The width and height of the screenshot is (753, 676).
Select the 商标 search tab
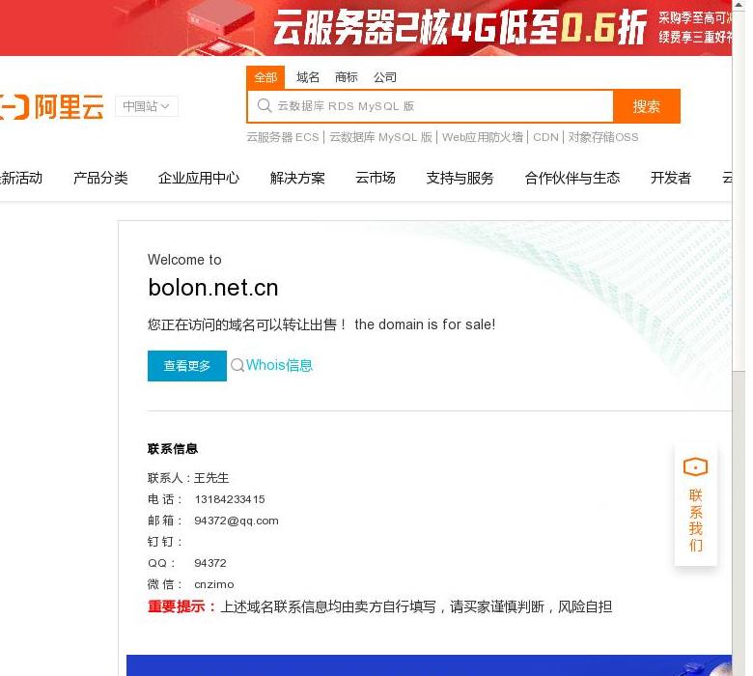(347, 77)
